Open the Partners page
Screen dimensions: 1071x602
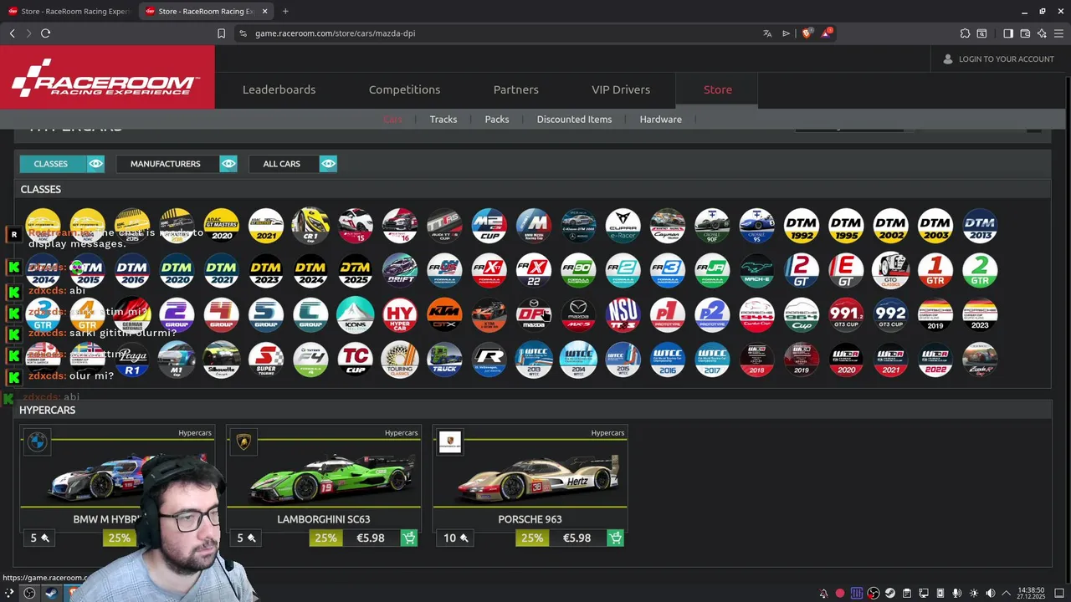[516, 89]
